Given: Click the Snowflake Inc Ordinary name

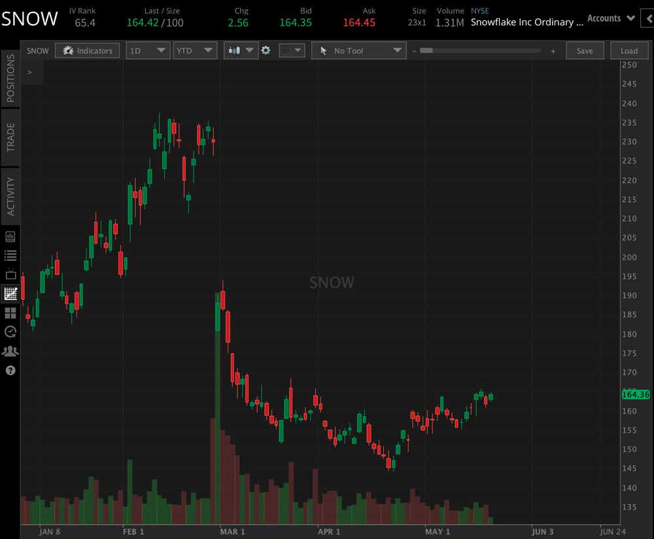Looking at the screenshot, I should (527, 22).
